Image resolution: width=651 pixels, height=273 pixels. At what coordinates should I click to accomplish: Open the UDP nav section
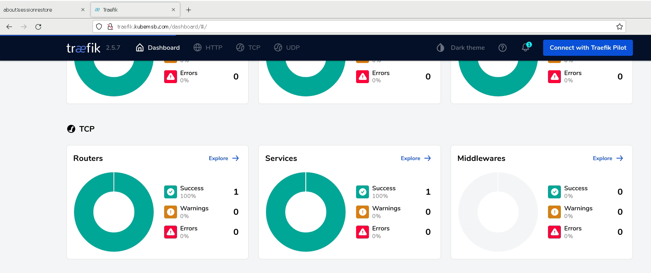pyautogui.click(x=287, y=48)
